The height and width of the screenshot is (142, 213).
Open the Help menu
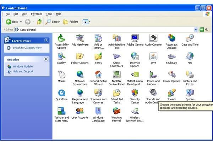[x=59, y=14]
